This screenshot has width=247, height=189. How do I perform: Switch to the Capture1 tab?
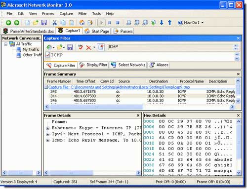[69, 31]
